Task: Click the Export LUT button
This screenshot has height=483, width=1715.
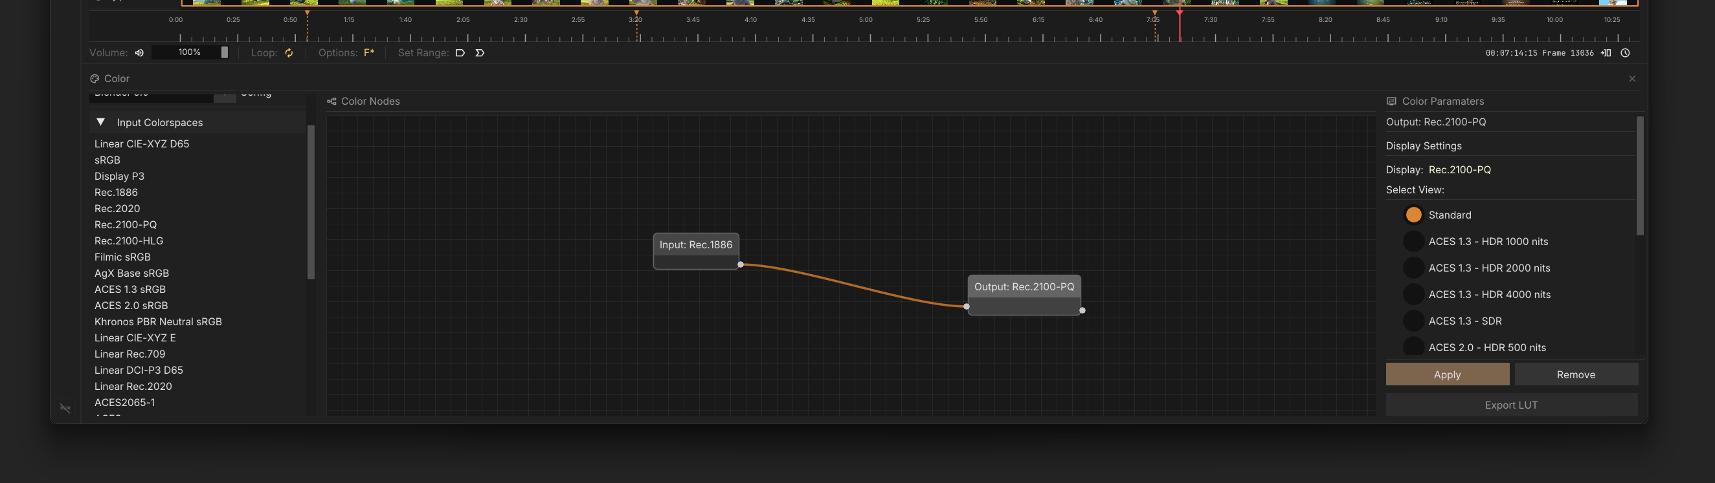Action: [x=1510, y=405]
